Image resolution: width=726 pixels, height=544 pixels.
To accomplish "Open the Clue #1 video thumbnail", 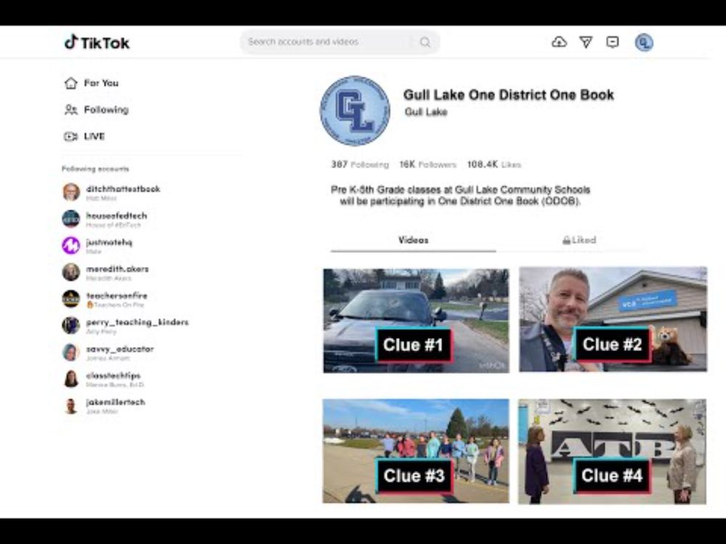I will coord(416,321).
